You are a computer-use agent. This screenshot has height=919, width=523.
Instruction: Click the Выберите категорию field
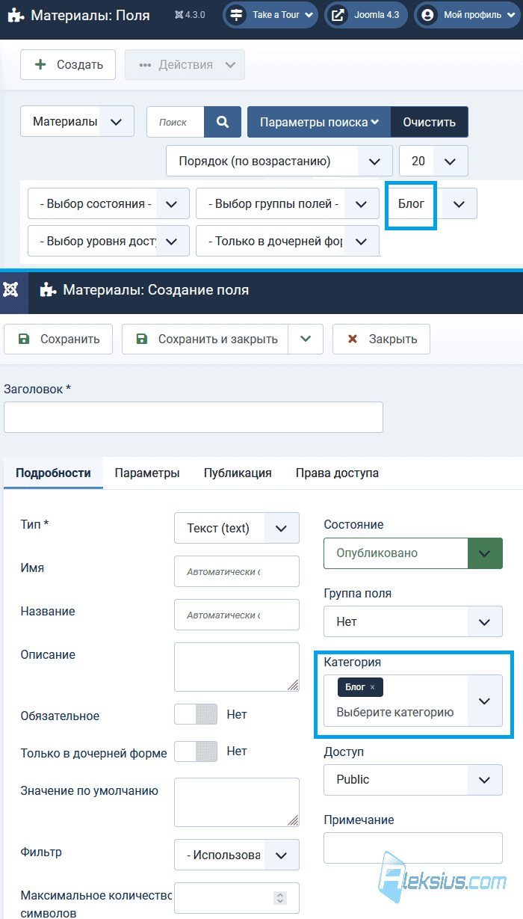tap(395, 712)
